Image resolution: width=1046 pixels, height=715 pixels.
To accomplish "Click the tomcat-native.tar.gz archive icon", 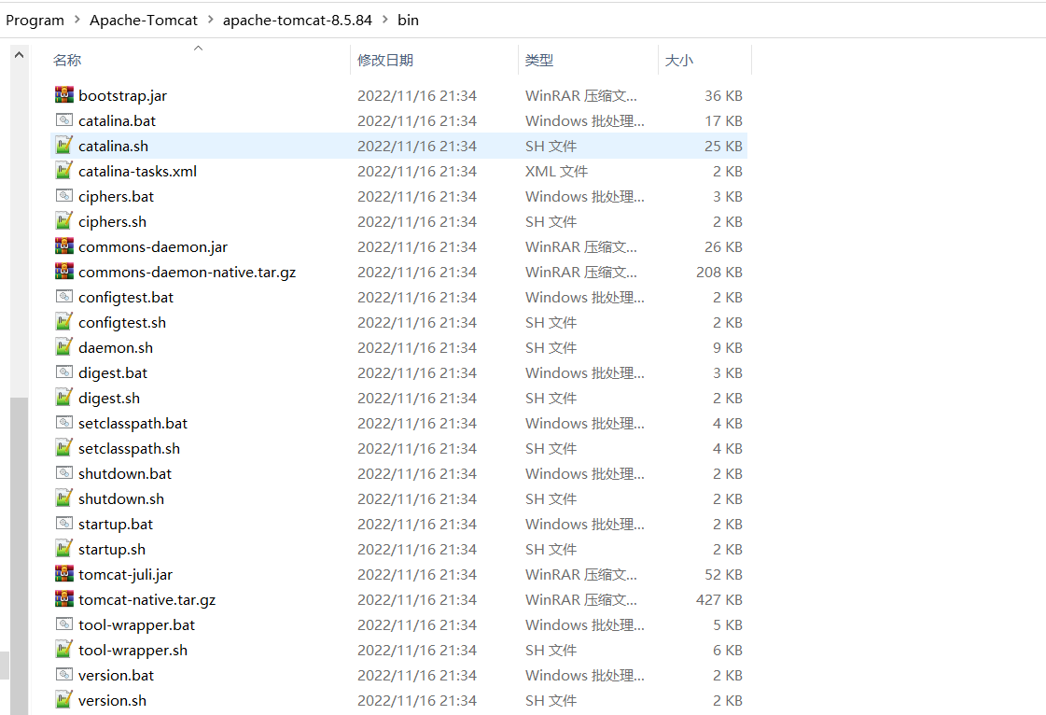I will (x=64, y=599).
